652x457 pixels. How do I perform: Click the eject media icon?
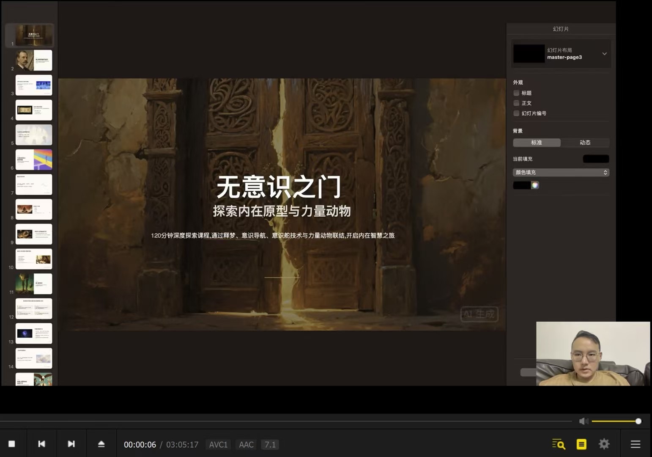click(x=101, y=444)
